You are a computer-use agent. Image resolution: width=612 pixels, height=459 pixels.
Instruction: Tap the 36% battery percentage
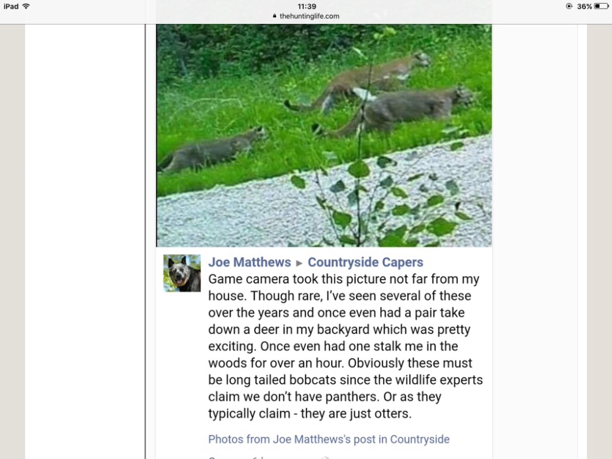[584, 6]
